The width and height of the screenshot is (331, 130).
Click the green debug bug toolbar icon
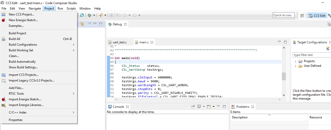click(x=89, y=15)
